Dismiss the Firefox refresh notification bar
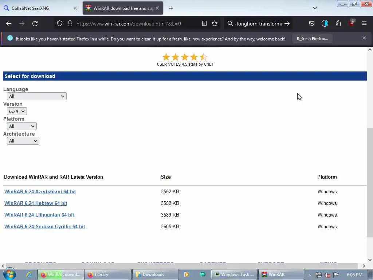373x280 pixels. point(364,38)
